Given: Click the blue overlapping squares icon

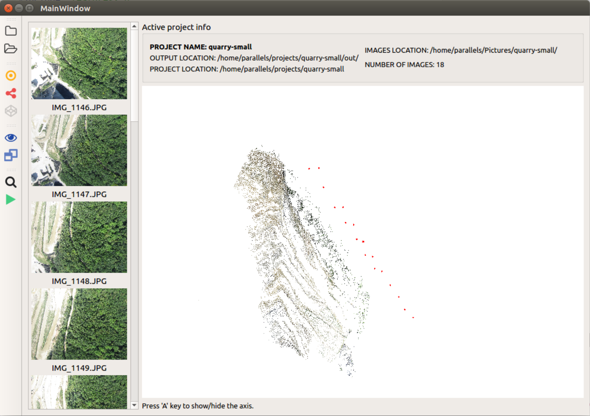Looking at the screenshot, I should coord(11,155).
